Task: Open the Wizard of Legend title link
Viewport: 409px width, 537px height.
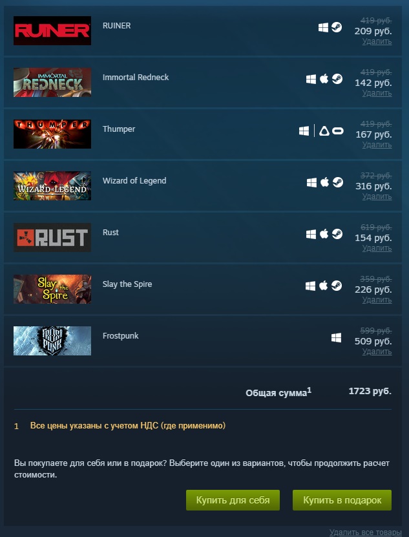Action: [x=134, y=181]
